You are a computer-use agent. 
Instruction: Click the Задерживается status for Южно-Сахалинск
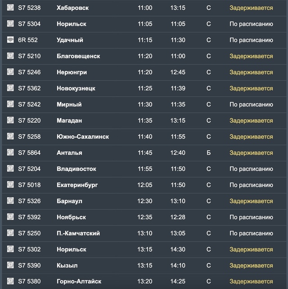[251, 137]
